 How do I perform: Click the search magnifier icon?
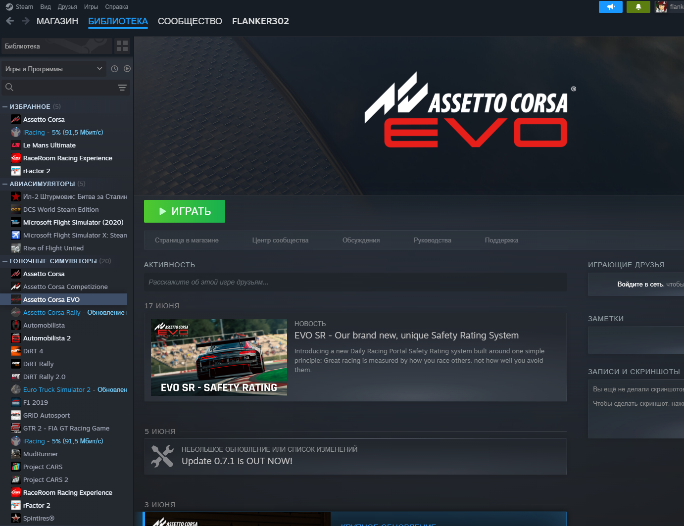(9, 88)
